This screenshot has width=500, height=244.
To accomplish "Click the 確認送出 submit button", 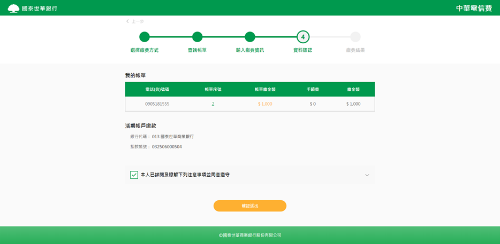I will 250,206.
